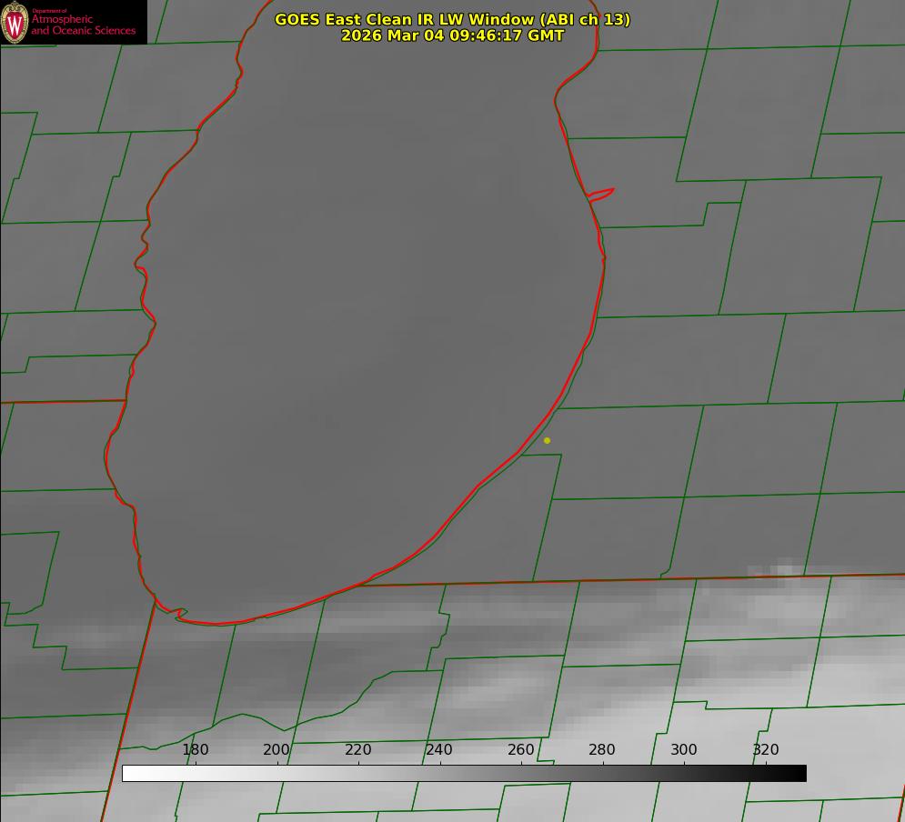Click the black end of the colorbar

799,773
